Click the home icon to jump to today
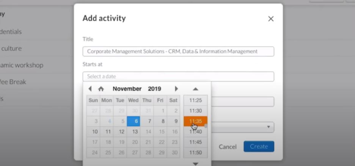 [101, 89]
